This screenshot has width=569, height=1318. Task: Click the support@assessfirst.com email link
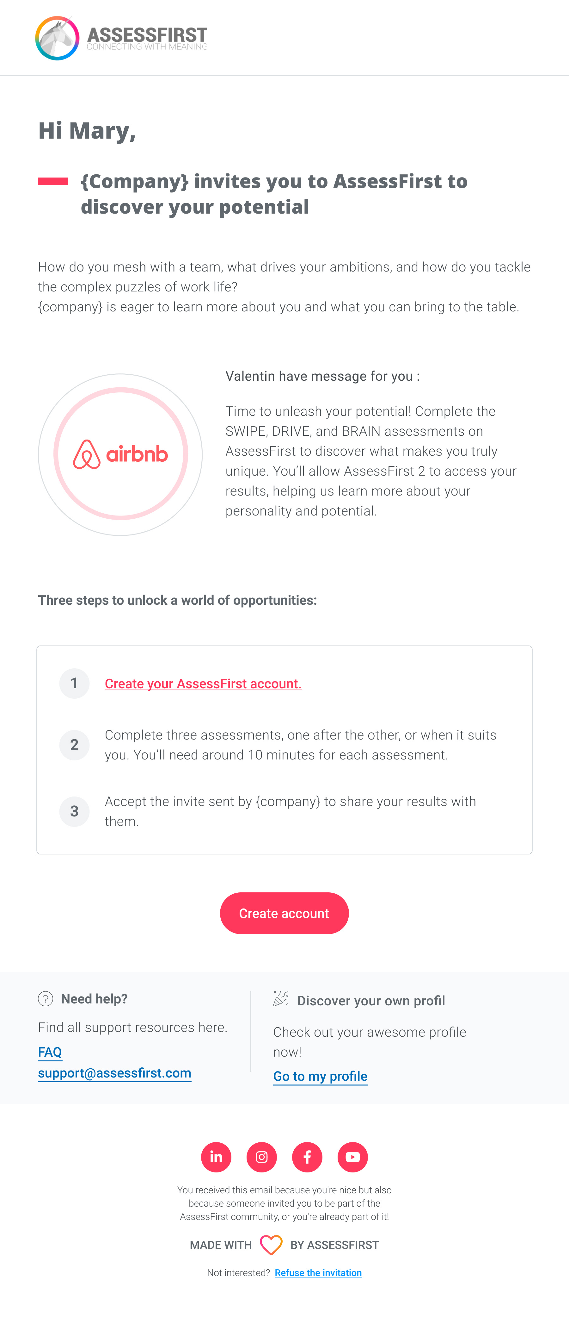[114, 1073]
